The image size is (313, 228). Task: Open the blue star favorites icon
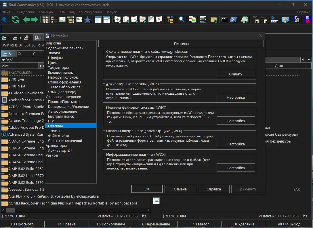(87, 20)
